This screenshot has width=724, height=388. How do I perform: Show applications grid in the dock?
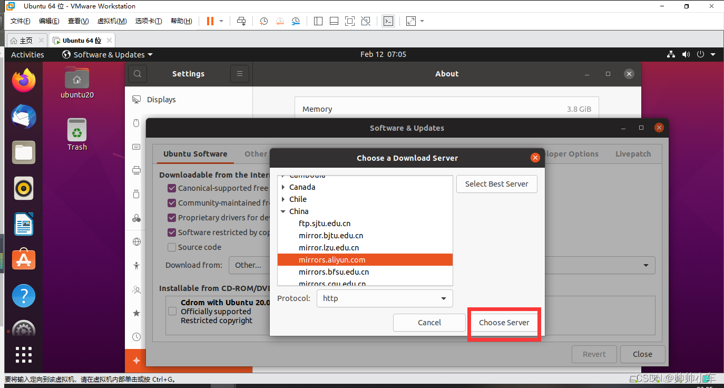point(24,355)
